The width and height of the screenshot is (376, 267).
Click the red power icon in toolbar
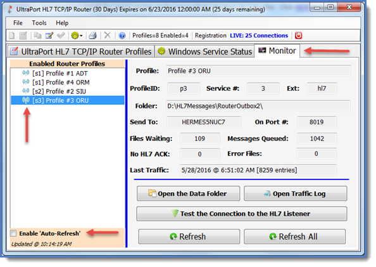[x=298, y=36]
